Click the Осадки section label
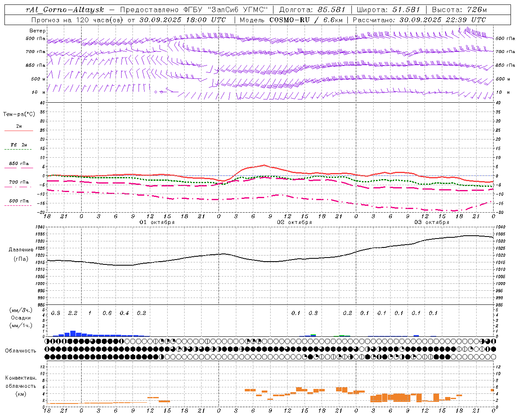This screenshot has width=517, height=414. [x=21, y=317]
